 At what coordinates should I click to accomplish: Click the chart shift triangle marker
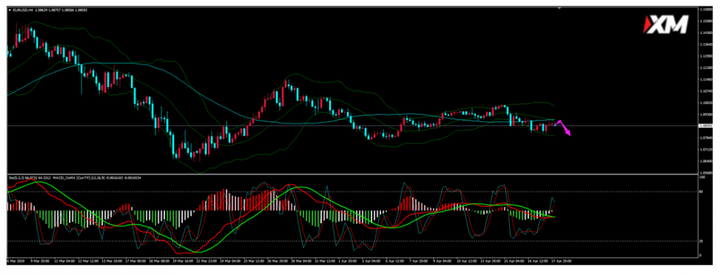pos(559,8)
